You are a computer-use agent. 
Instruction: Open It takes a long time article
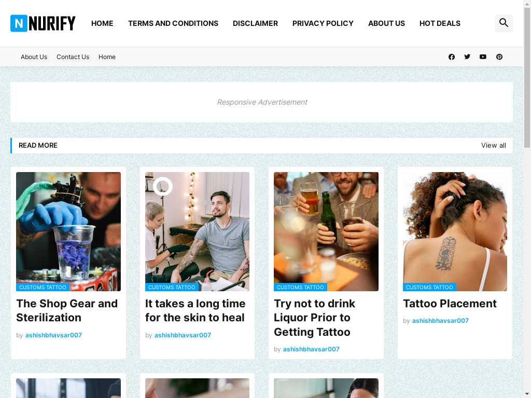pyautogui.click(x=195, y=310)
